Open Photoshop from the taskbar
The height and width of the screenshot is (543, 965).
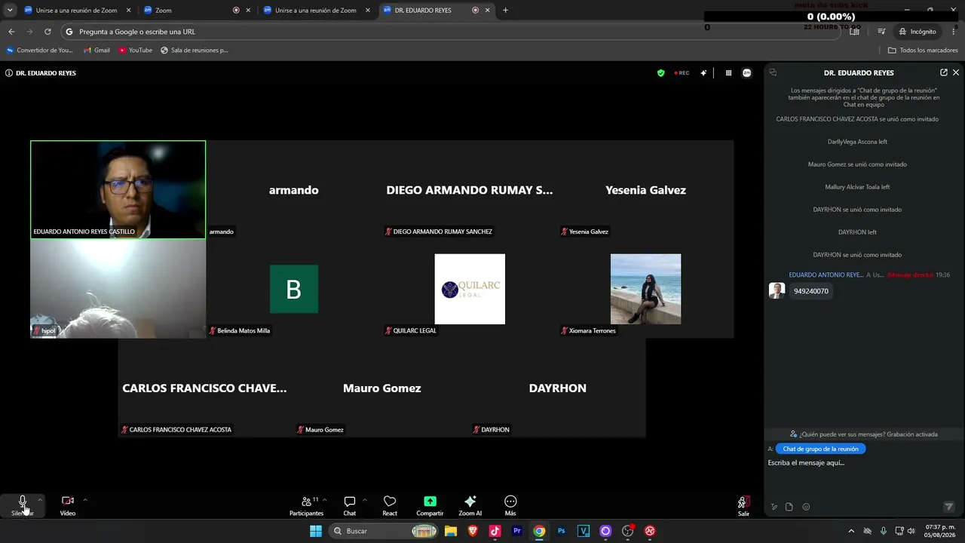[562, 531]
